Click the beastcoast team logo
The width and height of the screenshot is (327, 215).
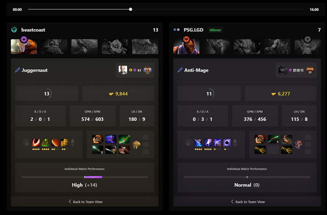pyautogui.click(x=14, y=30)
